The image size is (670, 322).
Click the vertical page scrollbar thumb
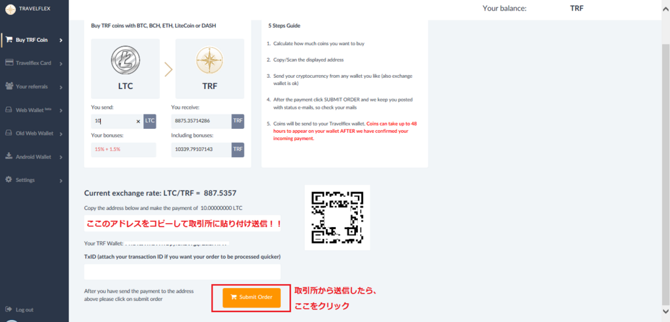(665, 175)
